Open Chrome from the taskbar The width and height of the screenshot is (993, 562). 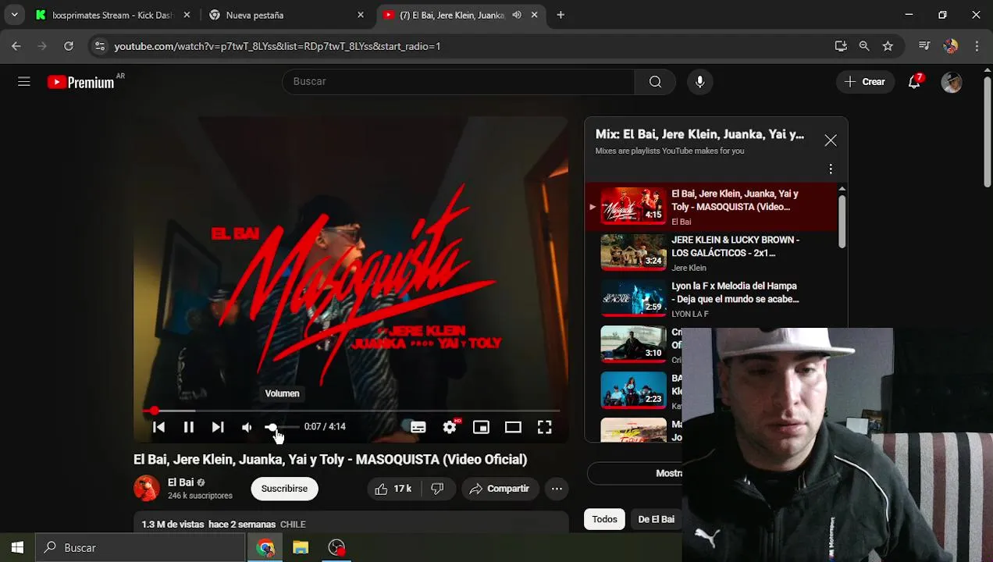tap(265, 547)
